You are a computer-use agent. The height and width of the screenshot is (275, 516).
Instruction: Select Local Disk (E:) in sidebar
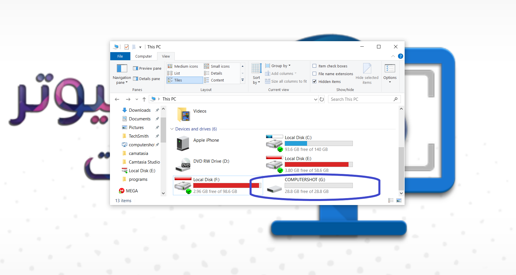[142, 170]
